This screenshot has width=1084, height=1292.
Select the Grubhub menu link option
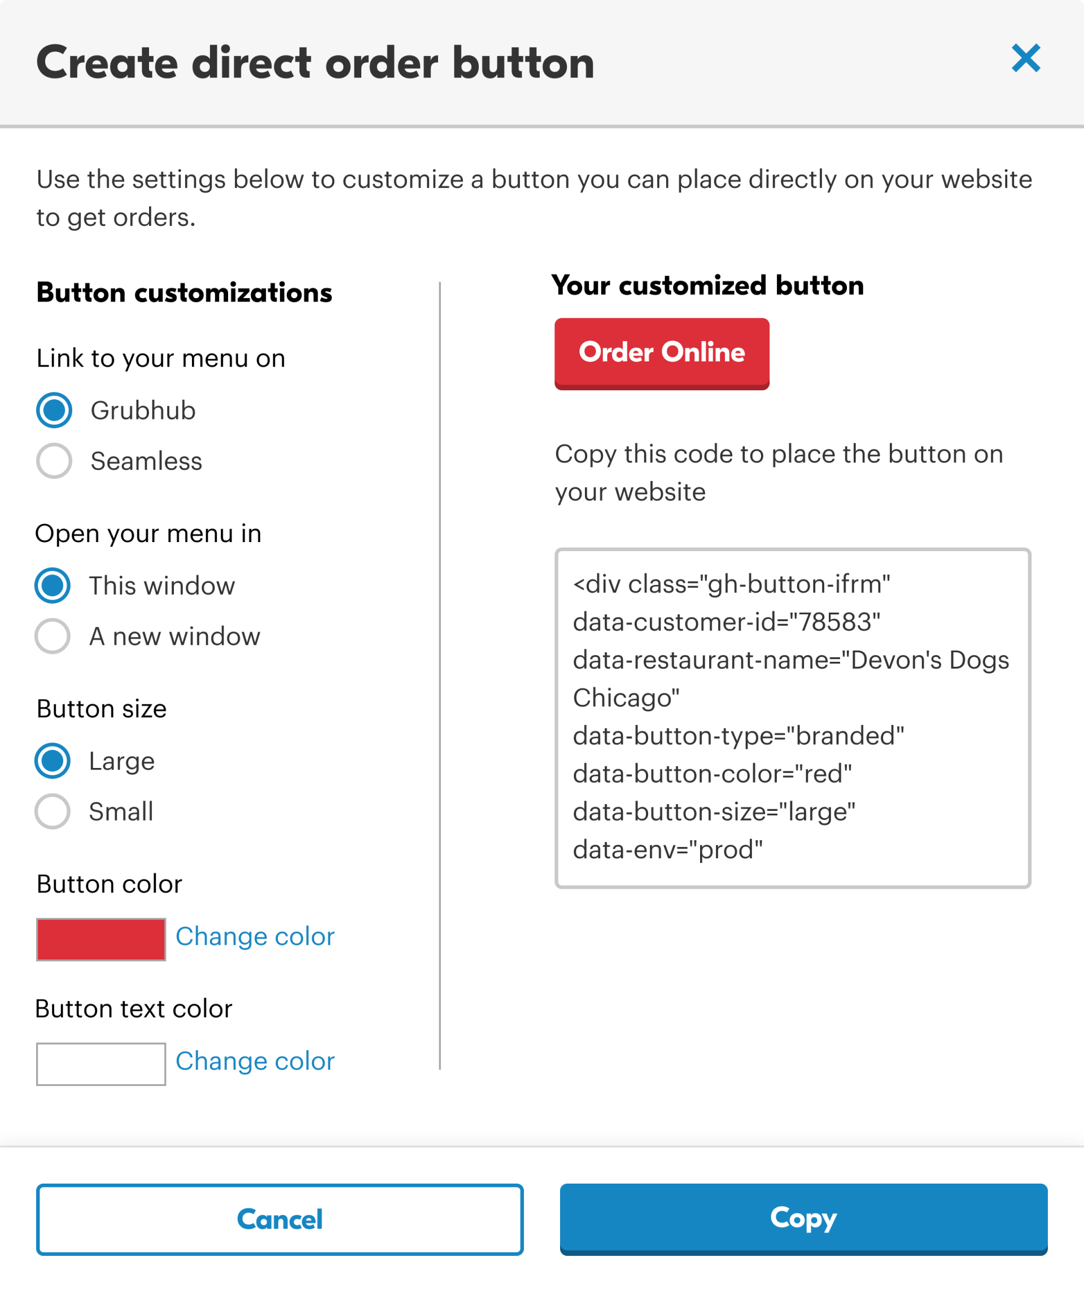(x=54, y=411)
